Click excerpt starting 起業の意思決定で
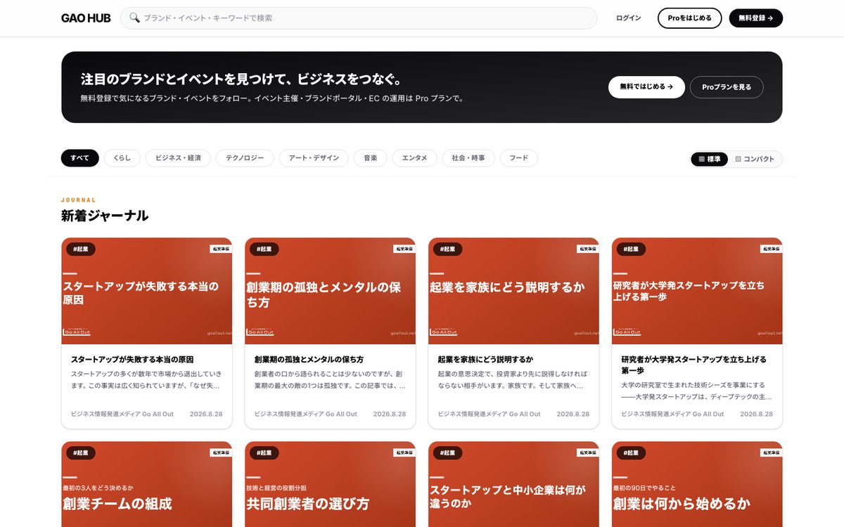Screen dimensions: 844x527 [513, 380]
